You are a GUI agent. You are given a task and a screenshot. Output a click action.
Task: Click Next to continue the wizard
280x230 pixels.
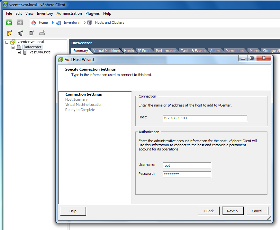point(233,211)
